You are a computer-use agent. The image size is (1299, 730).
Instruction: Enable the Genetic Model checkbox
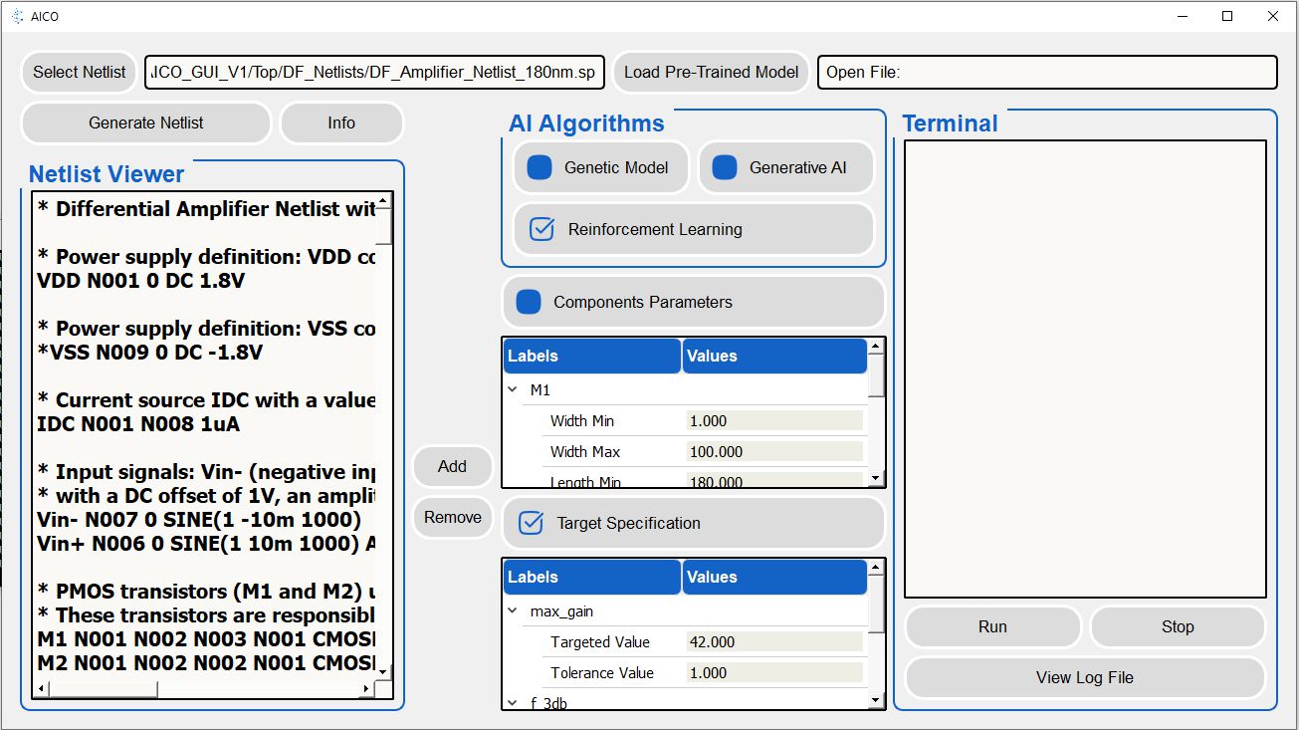(540, 167)
